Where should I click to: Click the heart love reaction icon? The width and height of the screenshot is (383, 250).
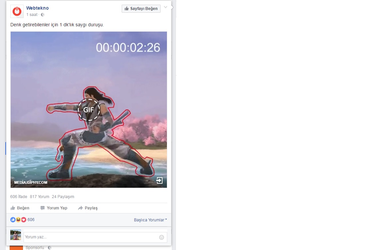click(24, 220)
